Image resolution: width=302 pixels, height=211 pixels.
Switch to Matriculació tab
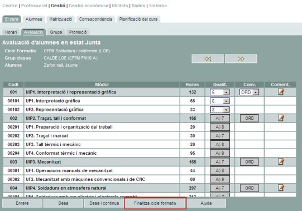[x=60, y=19]
